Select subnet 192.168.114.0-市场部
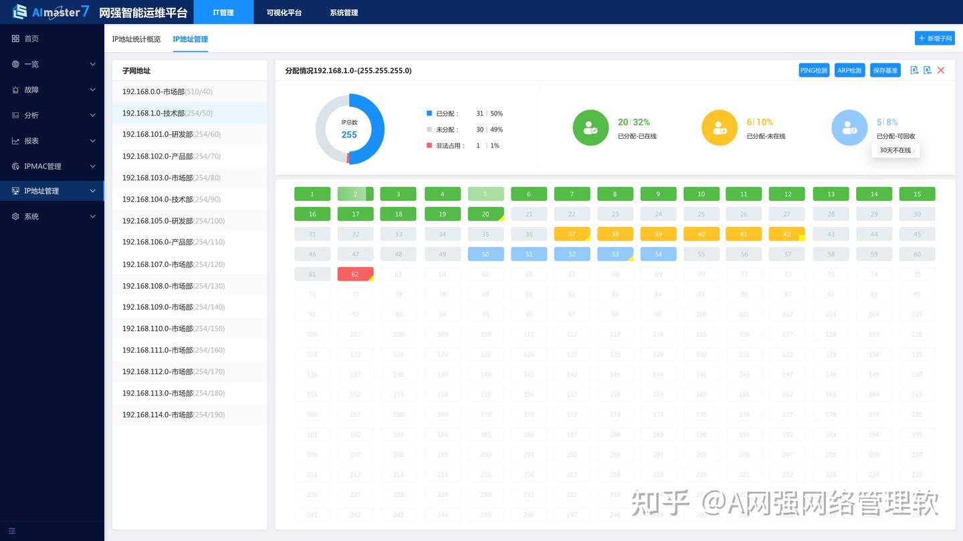This screenshot has height=541, width=963. click(189, 415)
